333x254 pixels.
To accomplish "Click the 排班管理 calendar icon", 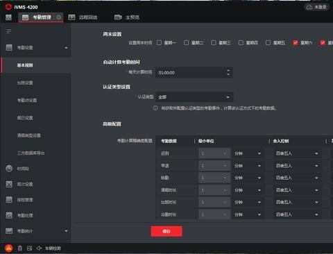I will [x=9, y=200].
